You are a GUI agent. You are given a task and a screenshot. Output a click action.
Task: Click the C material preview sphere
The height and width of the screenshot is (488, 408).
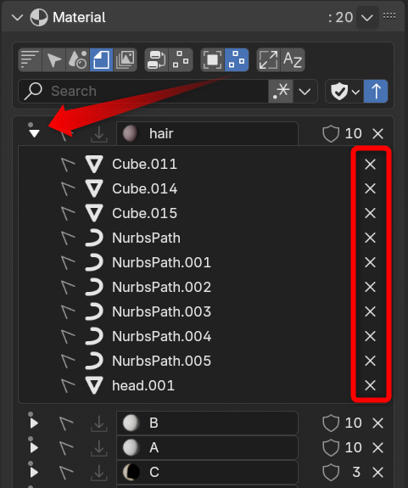(x=131, y=472)
